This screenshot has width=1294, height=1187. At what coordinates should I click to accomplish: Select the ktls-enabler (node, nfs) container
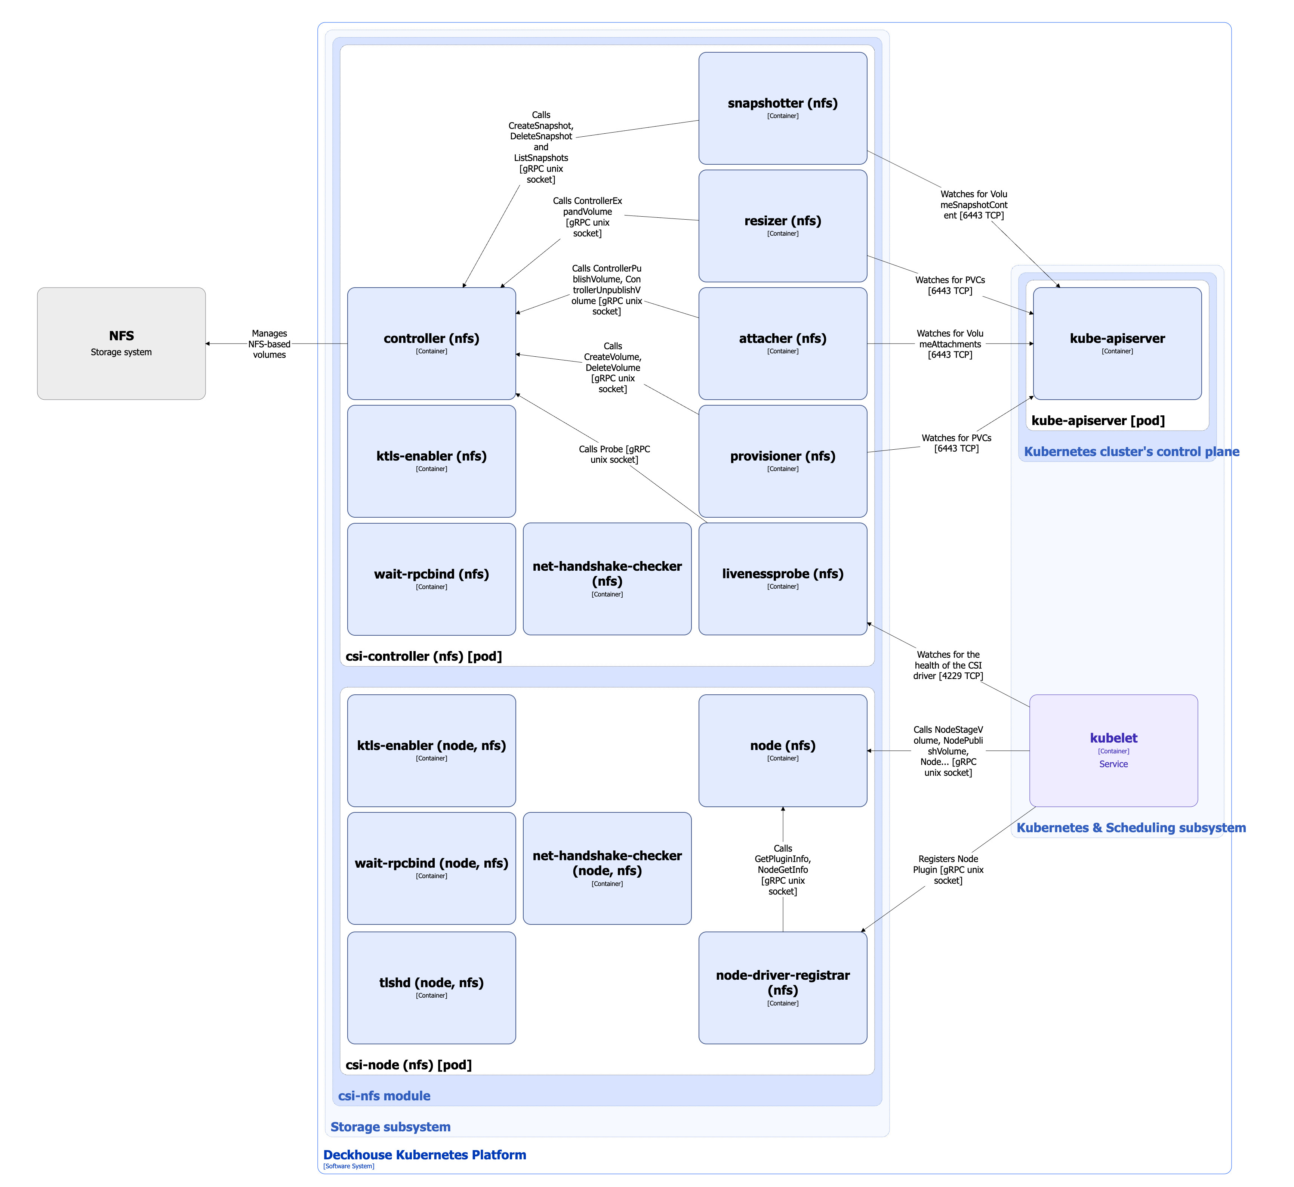(431, 751)
